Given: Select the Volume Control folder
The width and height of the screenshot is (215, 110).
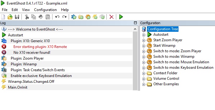Looking at the screenshot, I should (166, 79).
